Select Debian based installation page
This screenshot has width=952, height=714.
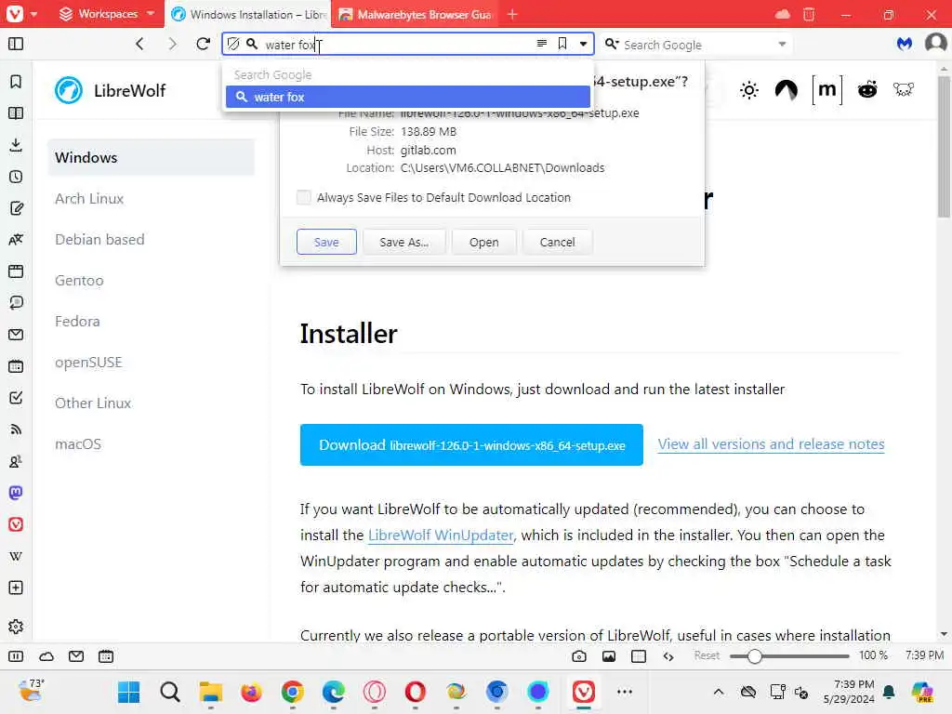pos(99,239)
